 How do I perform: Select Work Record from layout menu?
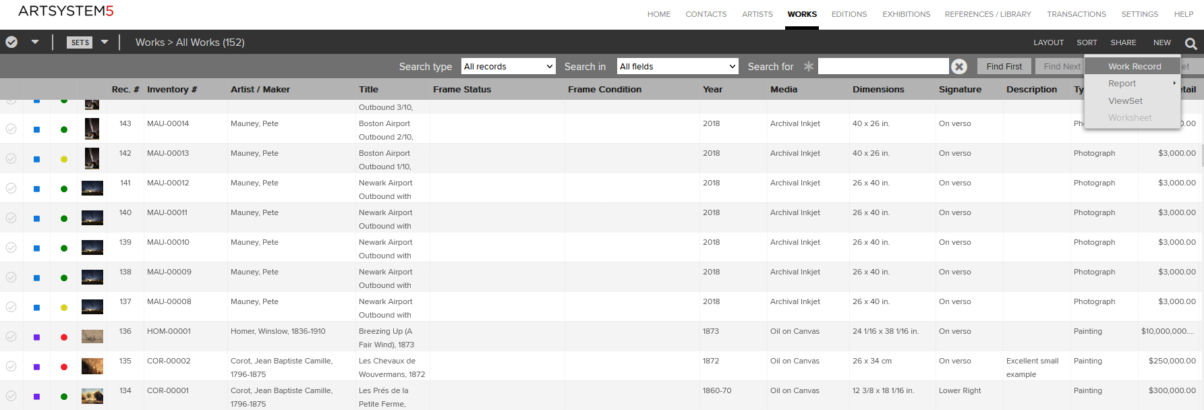click(x=1133, y=66)
